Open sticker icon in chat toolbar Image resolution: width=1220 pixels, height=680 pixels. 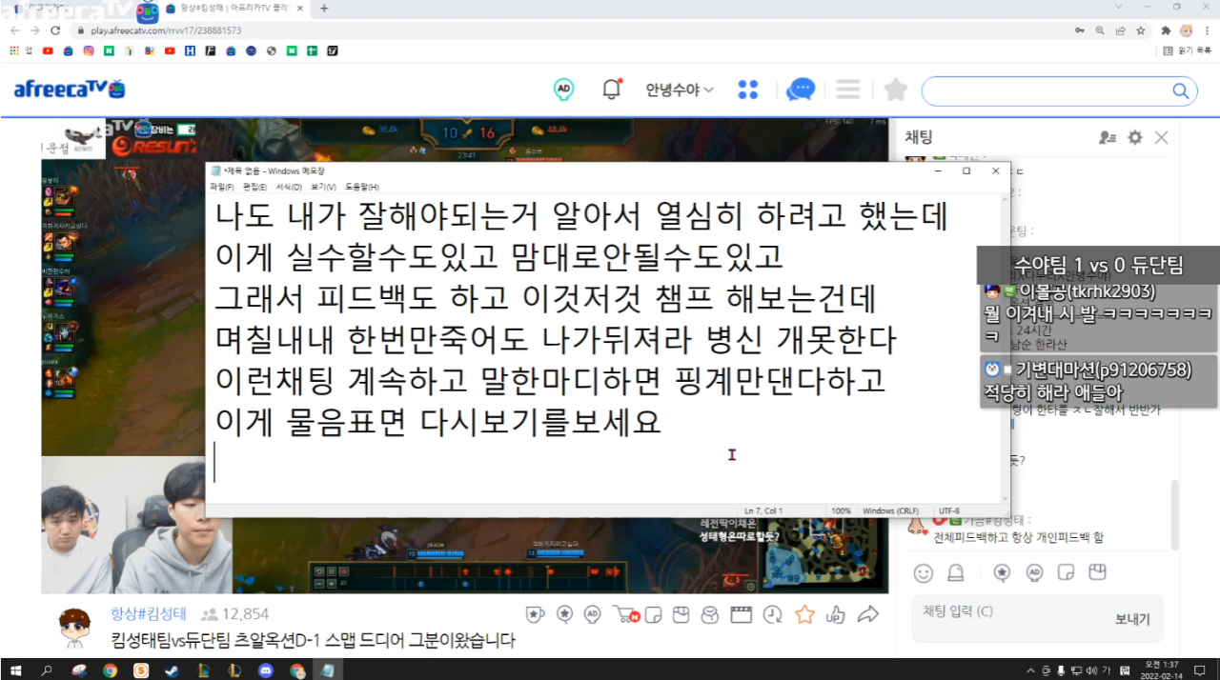click(x=1067, y=572)
